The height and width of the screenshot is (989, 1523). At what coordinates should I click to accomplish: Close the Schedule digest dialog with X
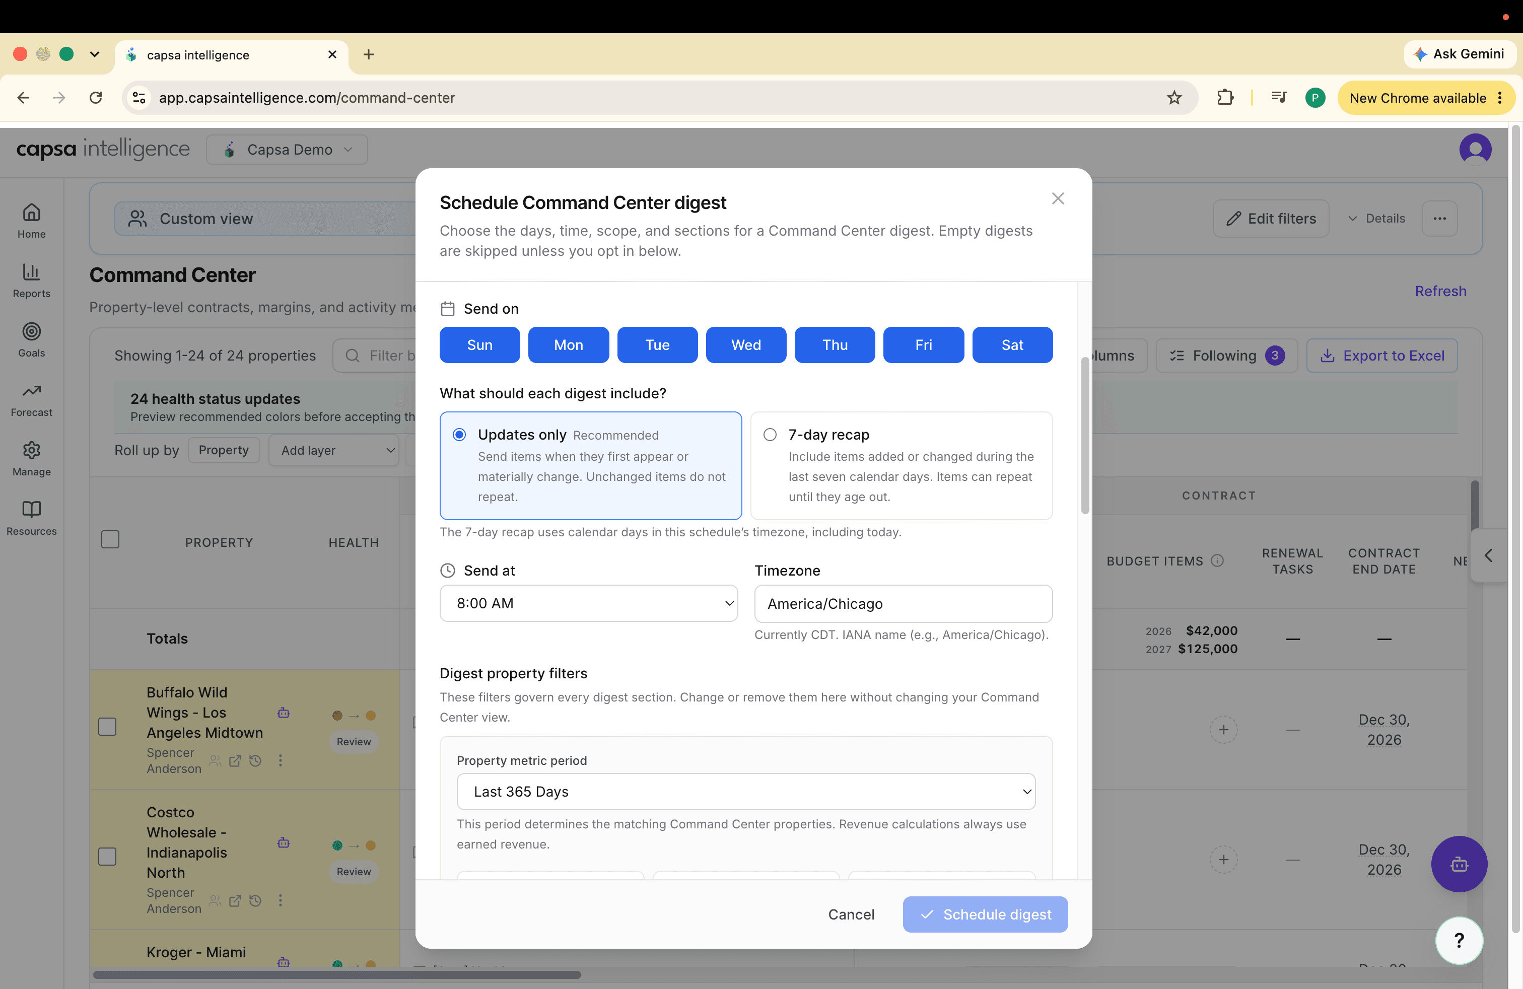[x=1058, y=198]
